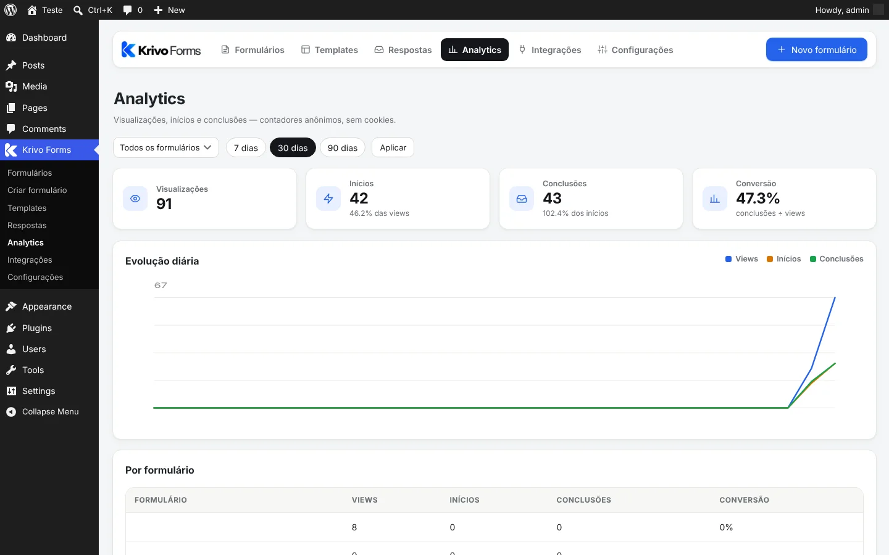889x555 pixels.
Task: Open Media in the WordPress sidebar
Action: 49,86
